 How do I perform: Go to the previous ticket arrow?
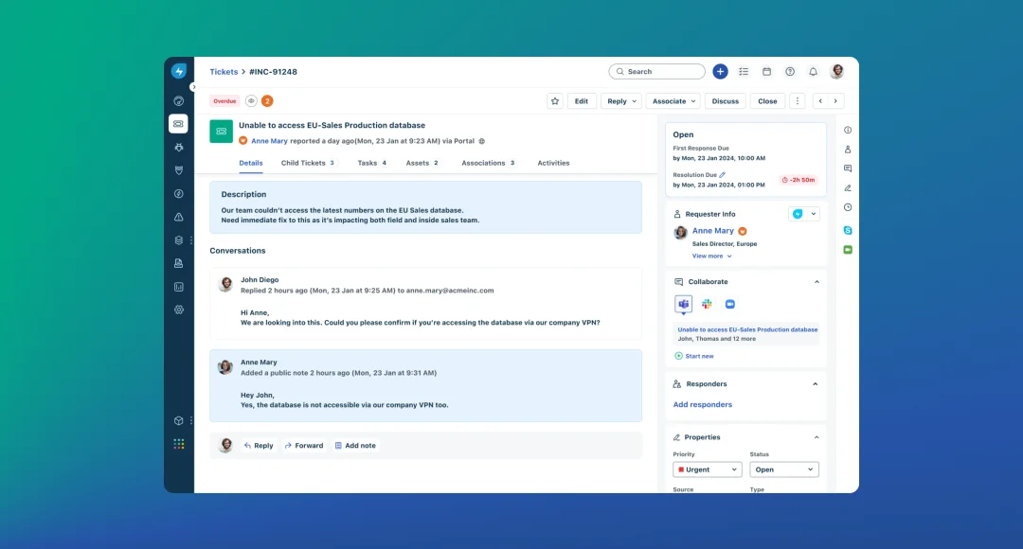(x=820, y=101)
